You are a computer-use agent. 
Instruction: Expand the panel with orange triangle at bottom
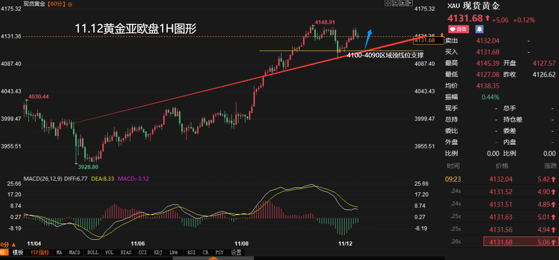tap(213, 258)
